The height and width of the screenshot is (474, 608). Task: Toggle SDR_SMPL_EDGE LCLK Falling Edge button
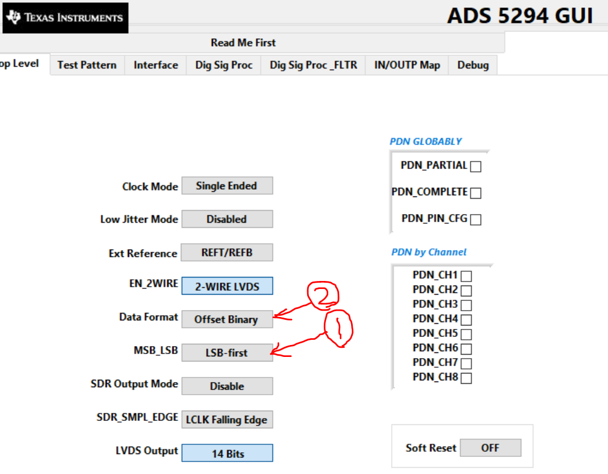pyautogui.click(x=227, y=419)
